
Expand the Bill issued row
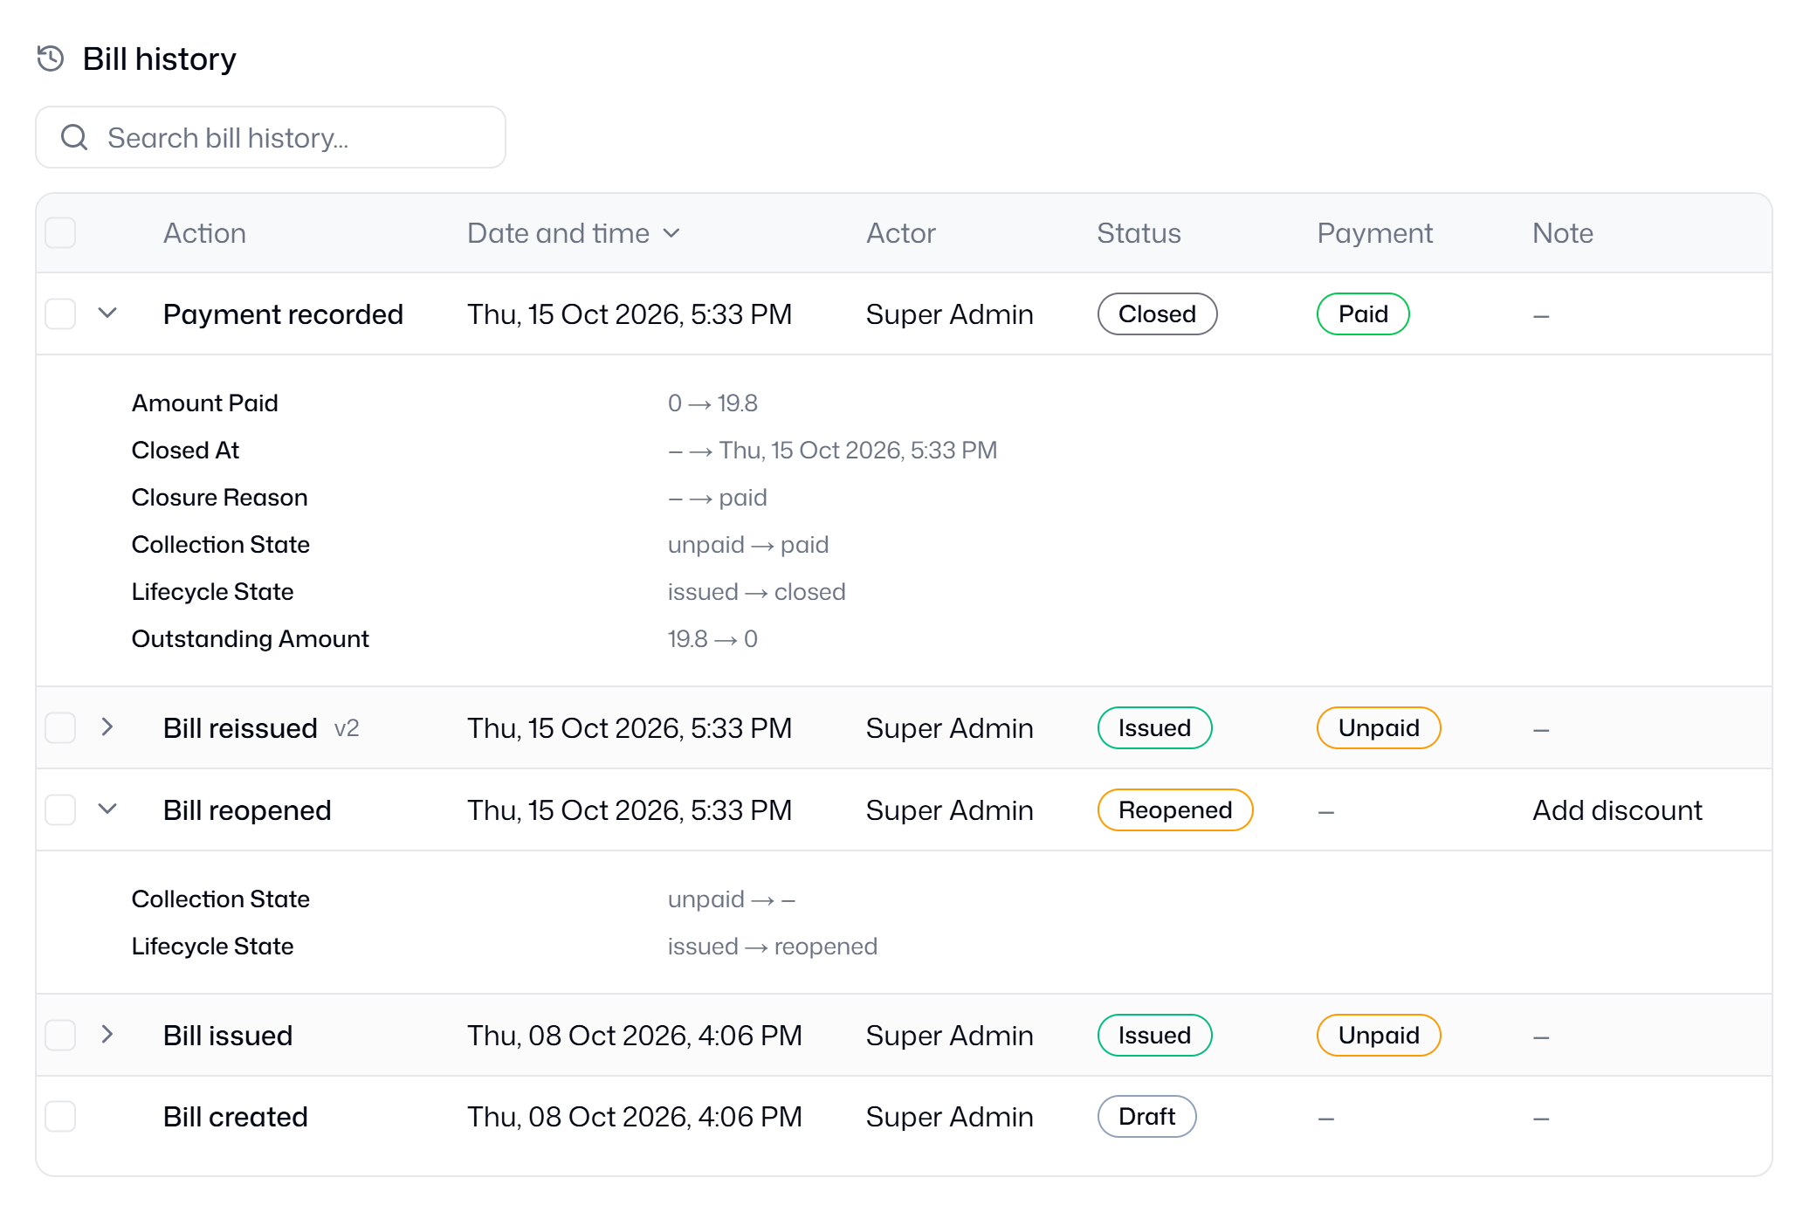point(107,1034)
